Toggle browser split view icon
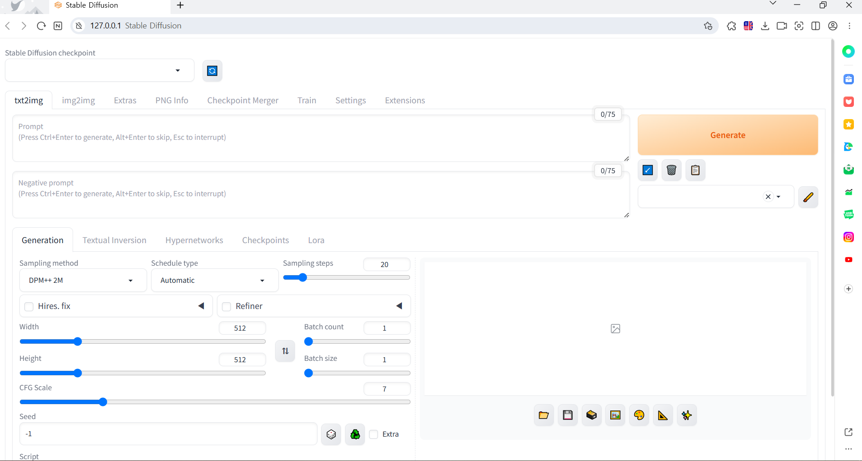This screenshot has height=461, width=862. pos(816,26)
